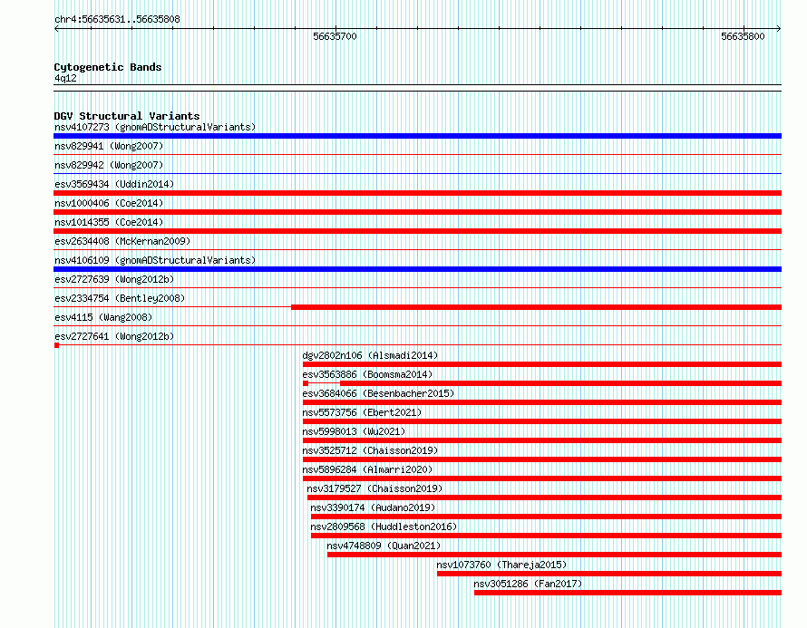Open esv2727639 (Wong2012b) variant

pos(114,279)
